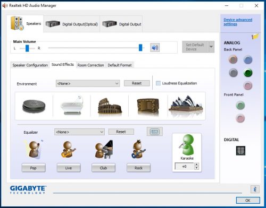This screenshot has height=208, width=266.
Task: Open the graphic equalizer icon button
Action: [x=155, y=132]
